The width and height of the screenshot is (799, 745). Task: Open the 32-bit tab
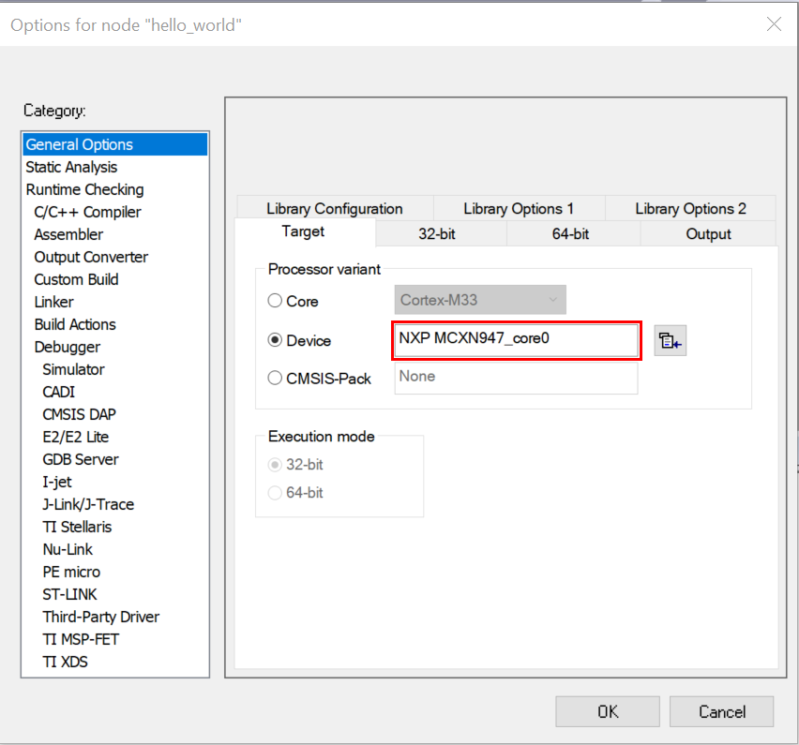click(436, 234)
